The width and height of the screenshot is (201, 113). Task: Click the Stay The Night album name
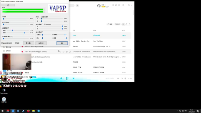[x=98, y=41]
